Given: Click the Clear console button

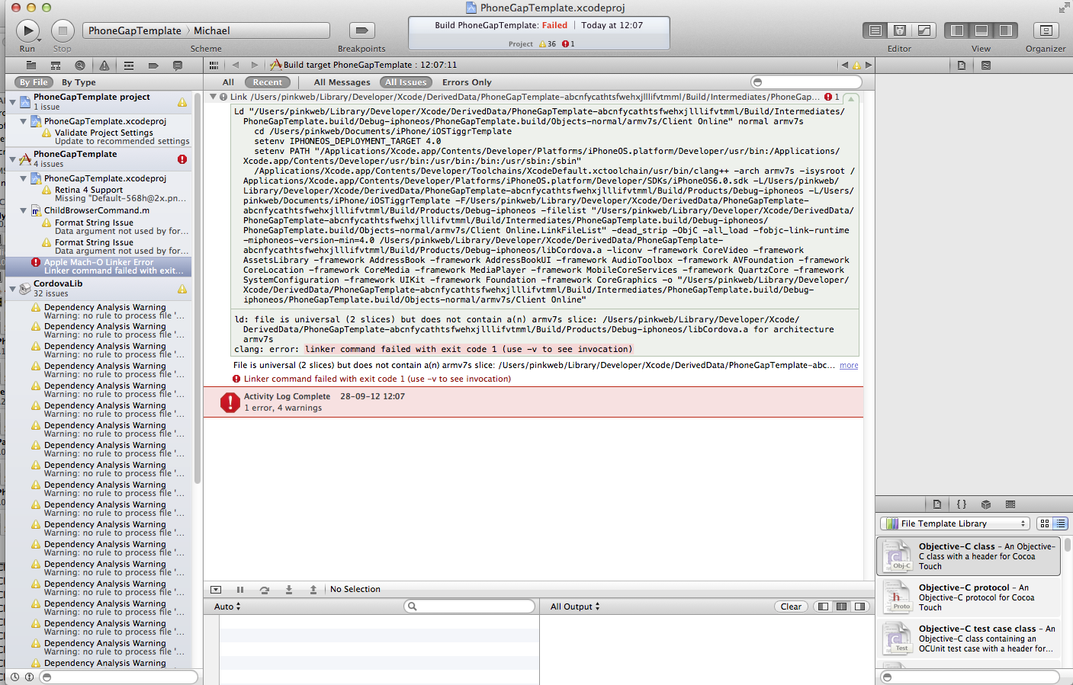Looking at the screenshot, I should 791,607.
